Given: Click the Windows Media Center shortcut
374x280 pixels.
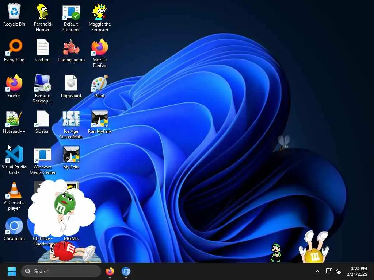Looking at the screenshot, I should click(42, 160).
